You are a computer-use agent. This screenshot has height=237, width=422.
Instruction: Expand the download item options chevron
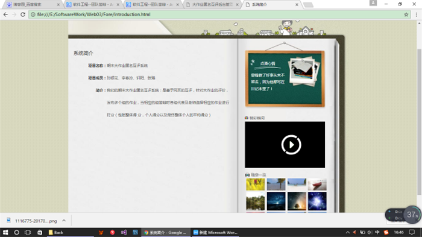tap(64, 221)
